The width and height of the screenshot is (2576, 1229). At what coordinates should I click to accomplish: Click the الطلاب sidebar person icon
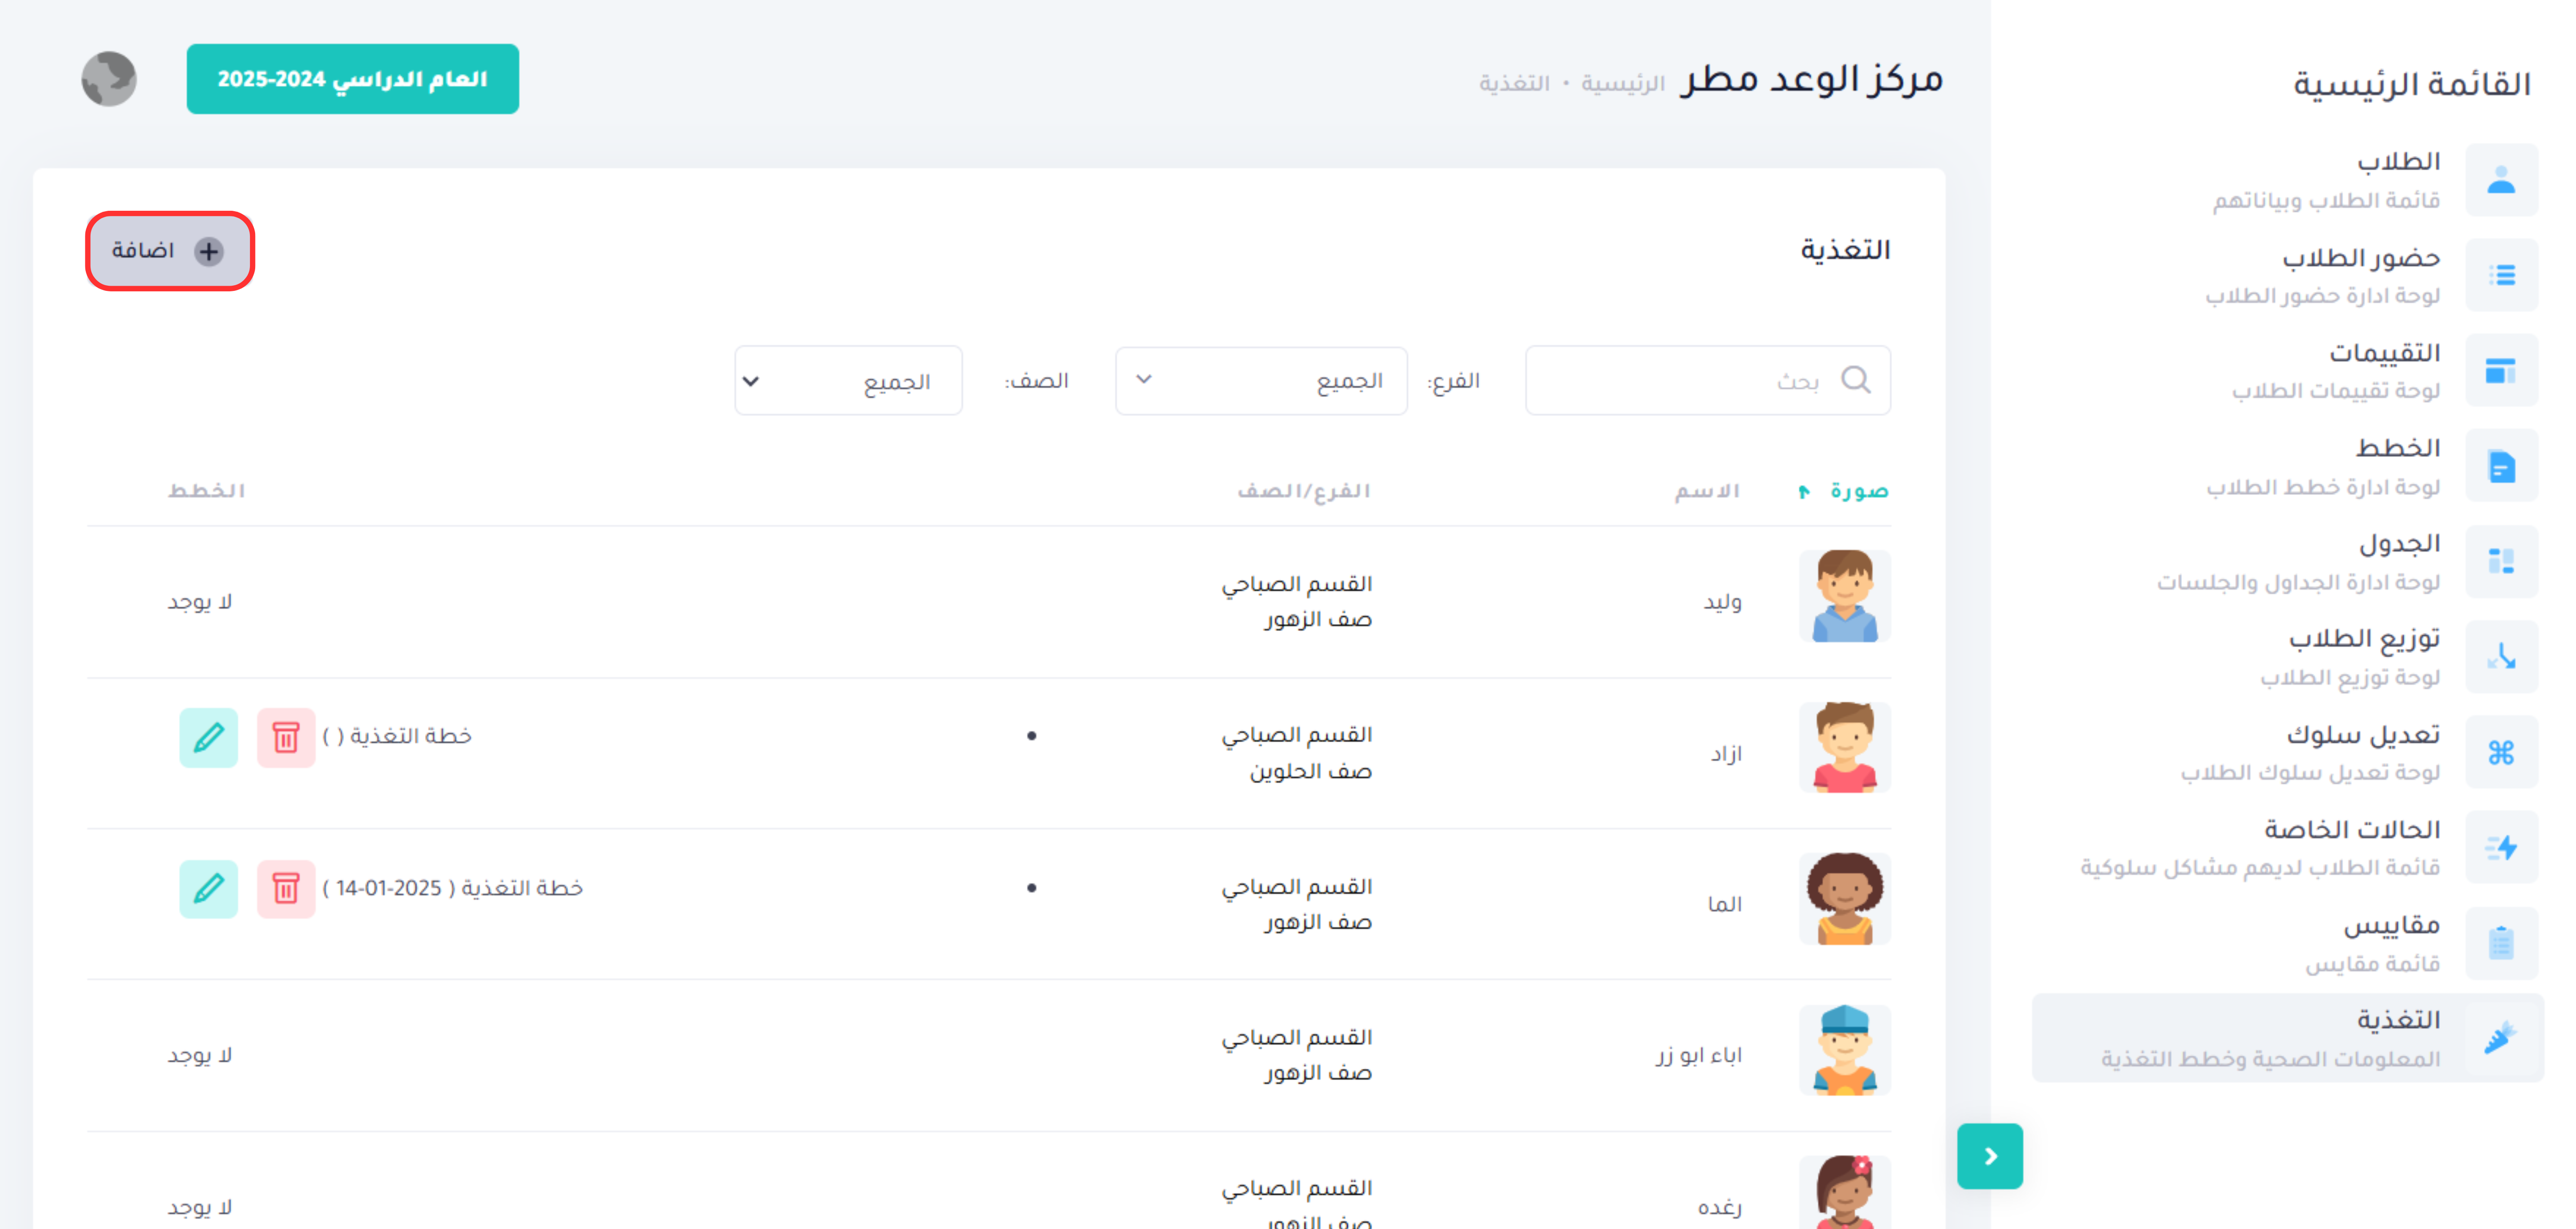click(2501, 180)
